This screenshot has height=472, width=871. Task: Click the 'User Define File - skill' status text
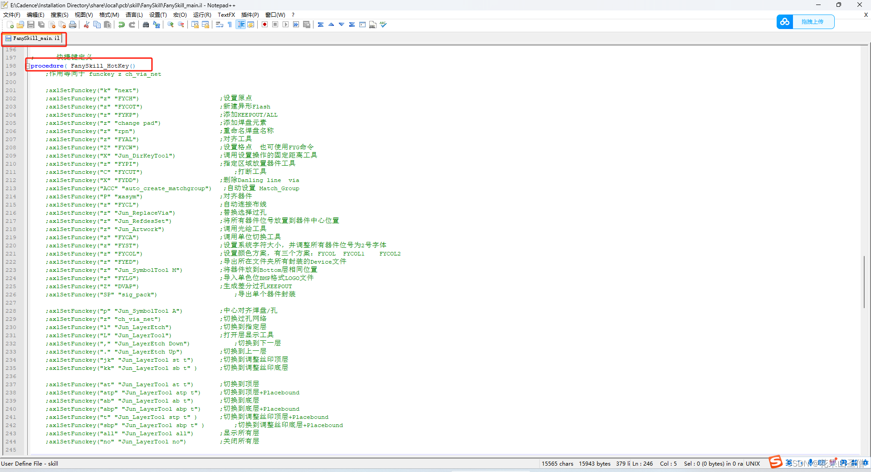29,464
